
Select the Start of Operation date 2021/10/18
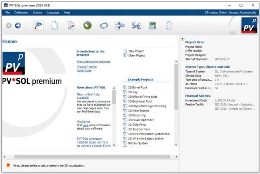tap(222, 59)
